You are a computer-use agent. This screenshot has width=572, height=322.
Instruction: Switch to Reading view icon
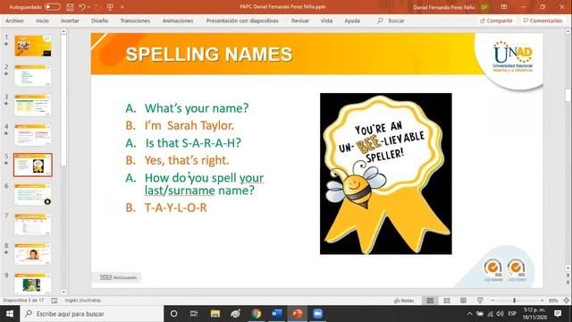pyautogui.click(x=463, y=301)
